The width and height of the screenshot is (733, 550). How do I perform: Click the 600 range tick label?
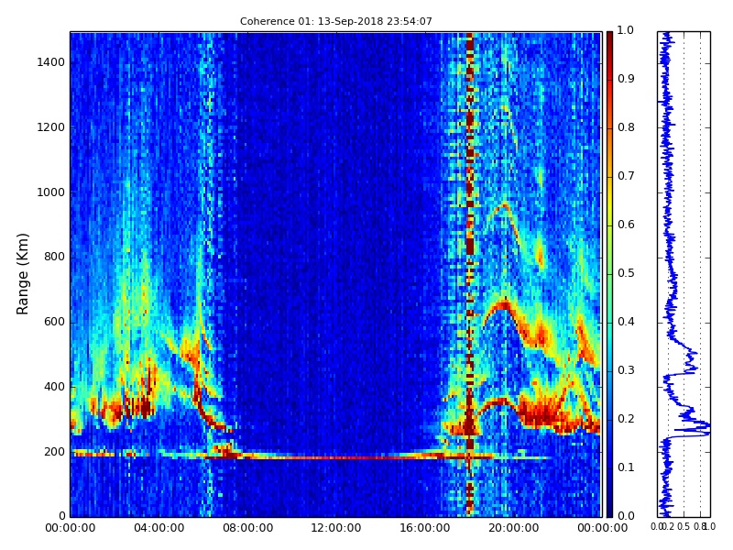54,322
